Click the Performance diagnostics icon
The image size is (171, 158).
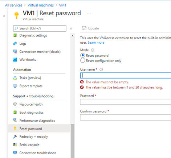tap(15, 121)
